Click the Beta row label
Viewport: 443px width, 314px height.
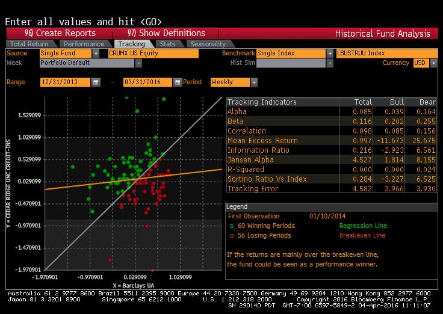tap(235, 122)
